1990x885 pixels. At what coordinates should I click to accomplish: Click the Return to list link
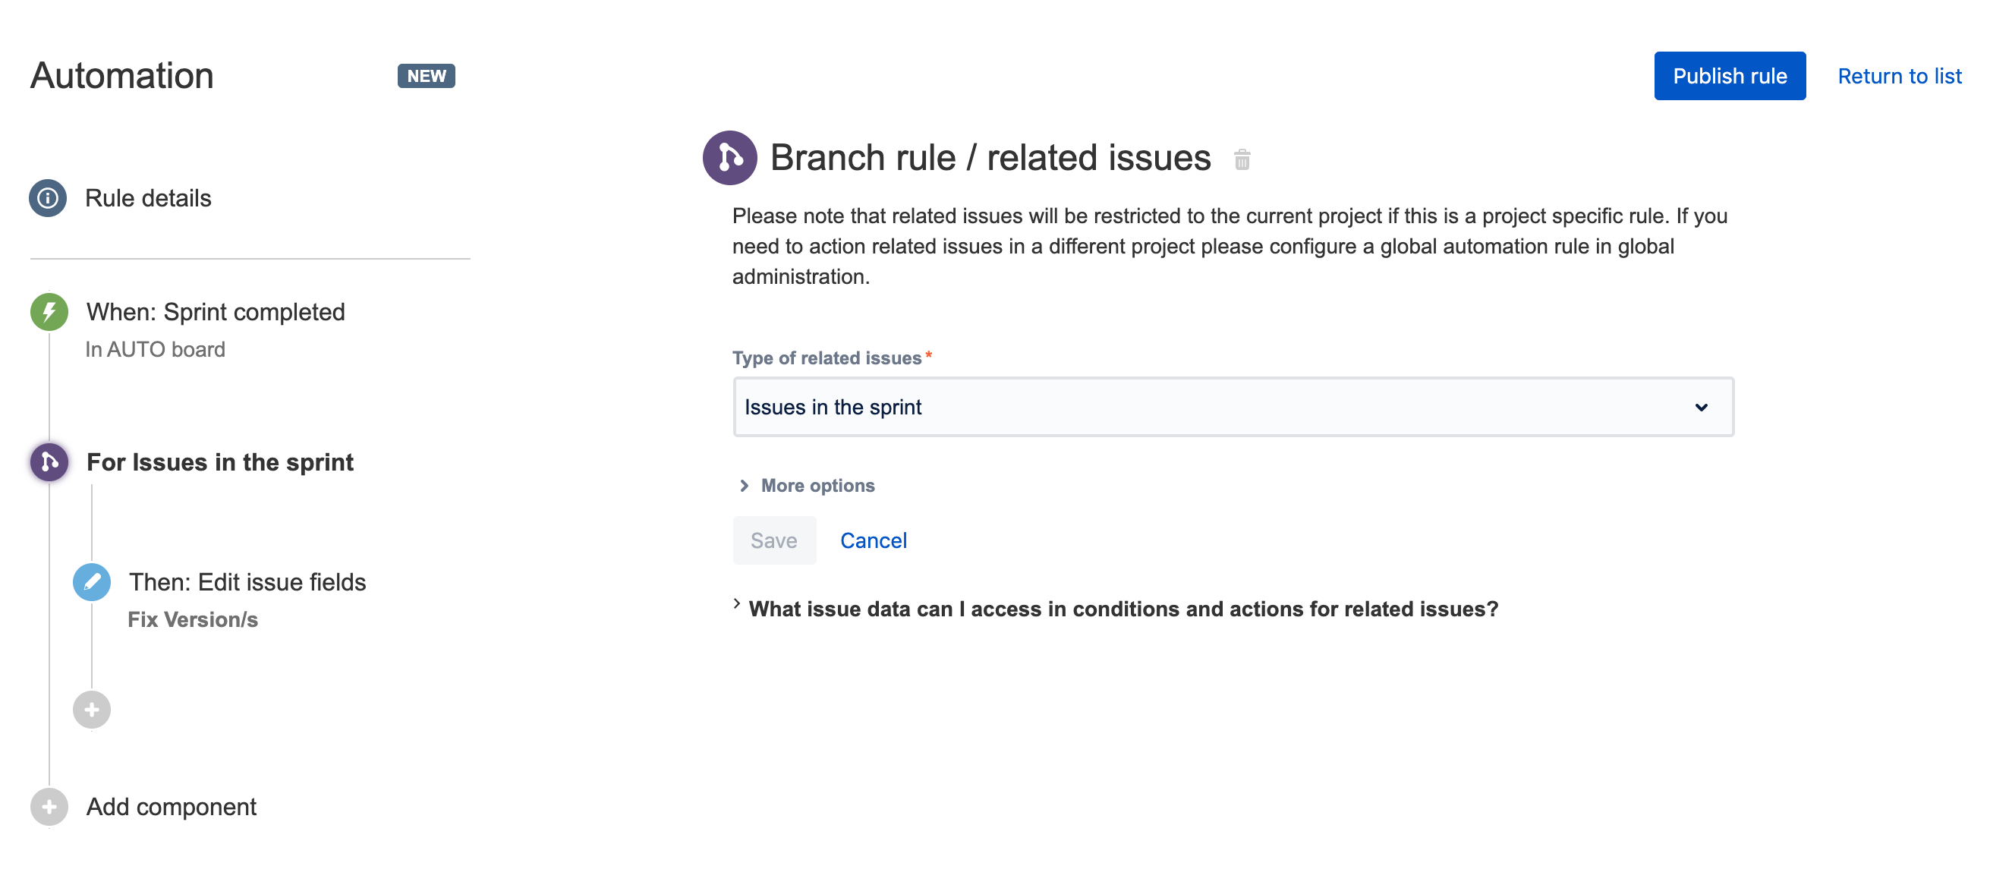pyautogui.click(x=1898, y=76)
